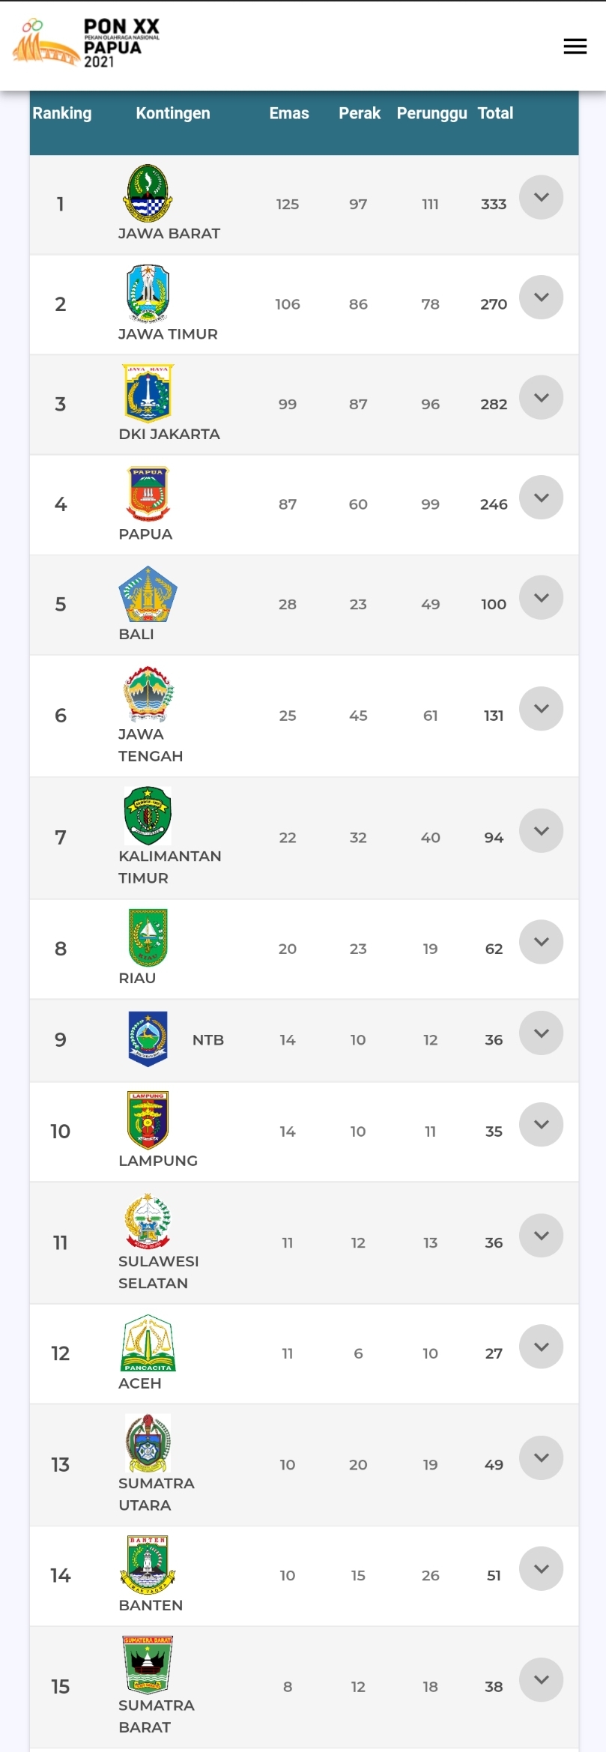Click the PON XX Papua 2021 logo
The image size is (606, 1752).
pos(86,43)
